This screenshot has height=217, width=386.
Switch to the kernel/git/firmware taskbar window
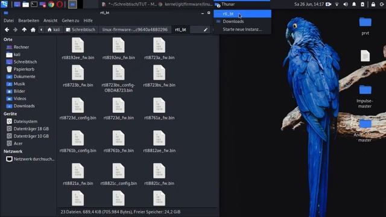[185, 4]
